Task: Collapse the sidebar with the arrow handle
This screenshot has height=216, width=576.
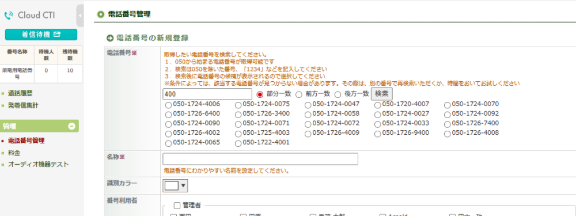Action: pos(80,16)
